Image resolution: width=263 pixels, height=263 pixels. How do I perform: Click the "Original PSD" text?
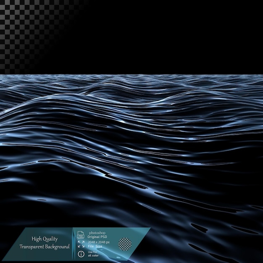pyautogui.click(x=97, y=237)
